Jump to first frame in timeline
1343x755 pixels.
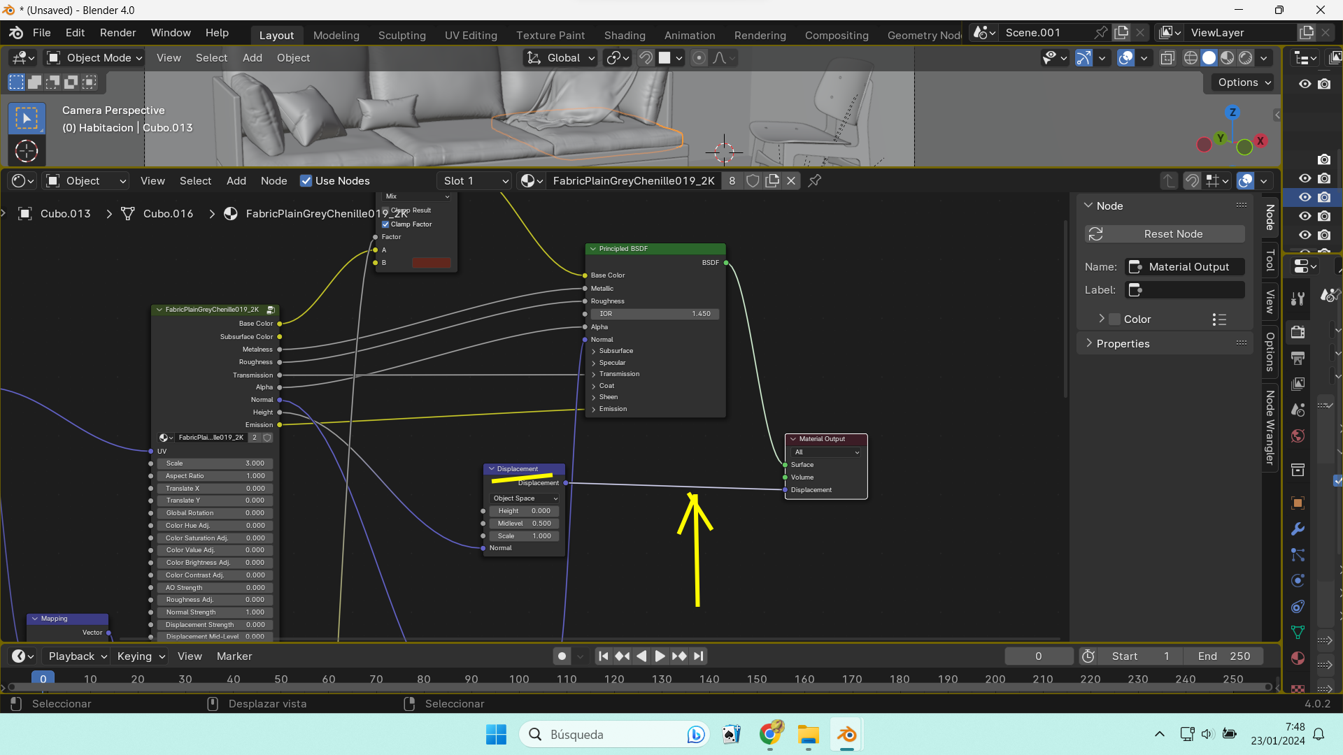coord(603,656)
